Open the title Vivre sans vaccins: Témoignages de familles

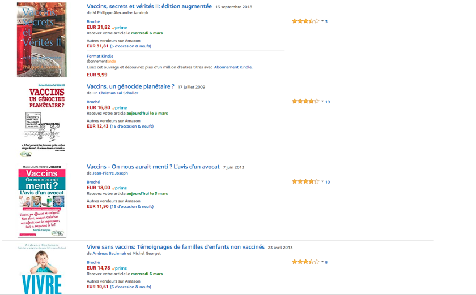176,247
